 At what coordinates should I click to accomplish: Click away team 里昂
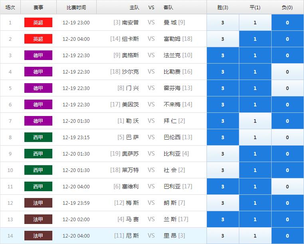pos(170,236)
